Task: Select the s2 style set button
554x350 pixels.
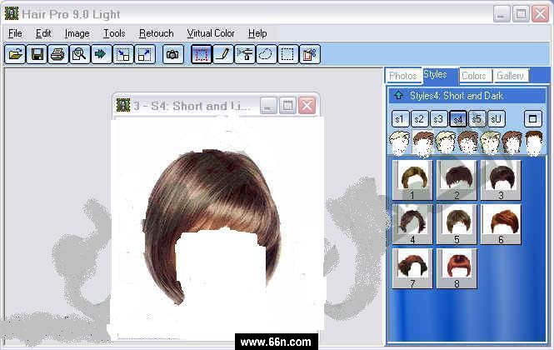Action: [x=419, y=119]
